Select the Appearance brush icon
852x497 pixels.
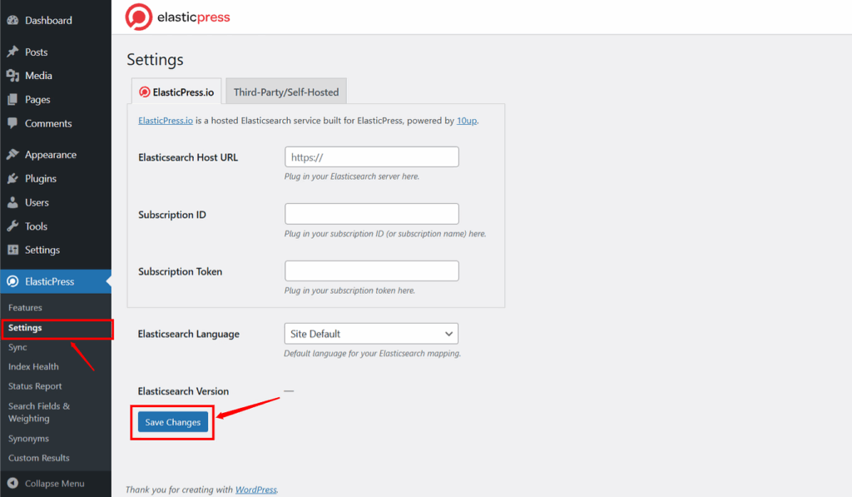click(15, 154)
